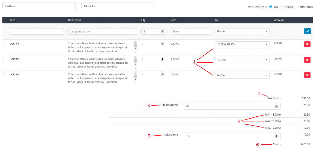Grab drag handle of third LCD TV row
This screenshot has height=150, width=316.
point(4,75)
